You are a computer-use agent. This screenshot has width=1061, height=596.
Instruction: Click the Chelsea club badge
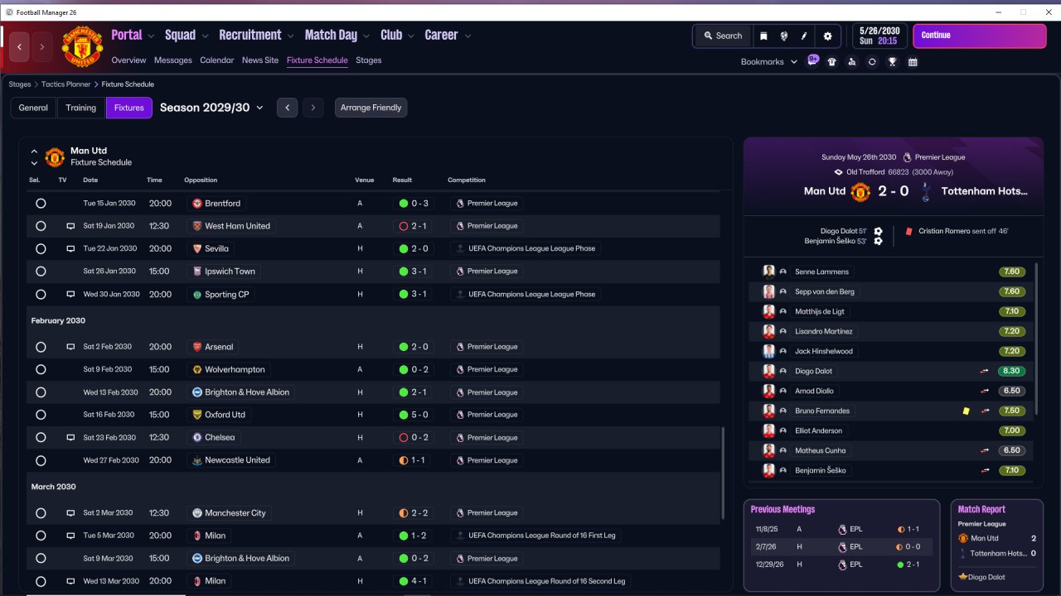[x=196, y=438]
